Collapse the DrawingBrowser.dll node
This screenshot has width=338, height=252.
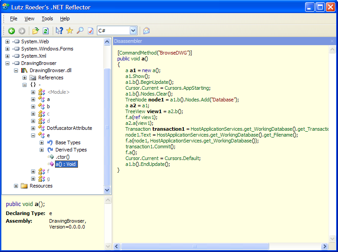tap(16, 70)
